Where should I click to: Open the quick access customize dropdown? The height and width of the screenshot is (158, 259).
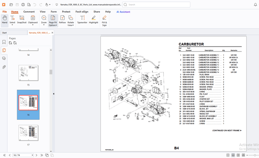coord(57,5)
